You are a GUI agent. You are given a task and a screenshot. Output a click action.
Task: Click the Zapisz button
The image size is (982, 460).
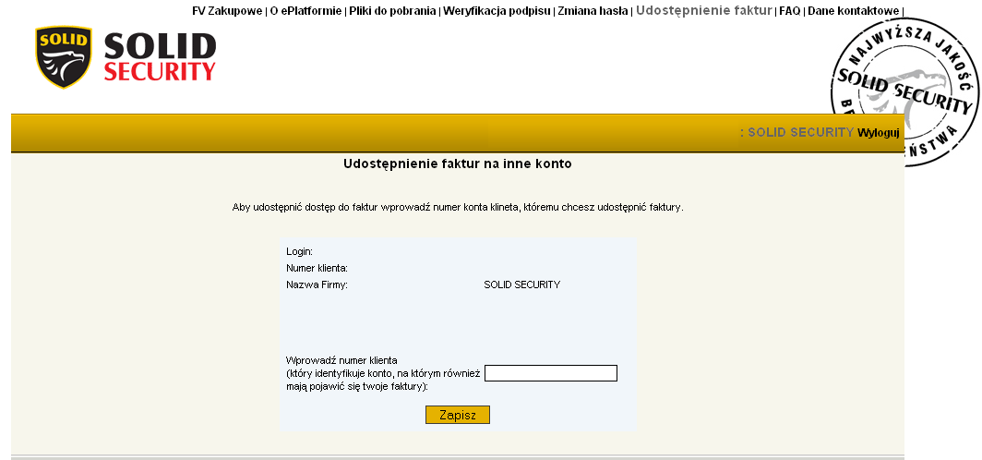click(457, 415)
